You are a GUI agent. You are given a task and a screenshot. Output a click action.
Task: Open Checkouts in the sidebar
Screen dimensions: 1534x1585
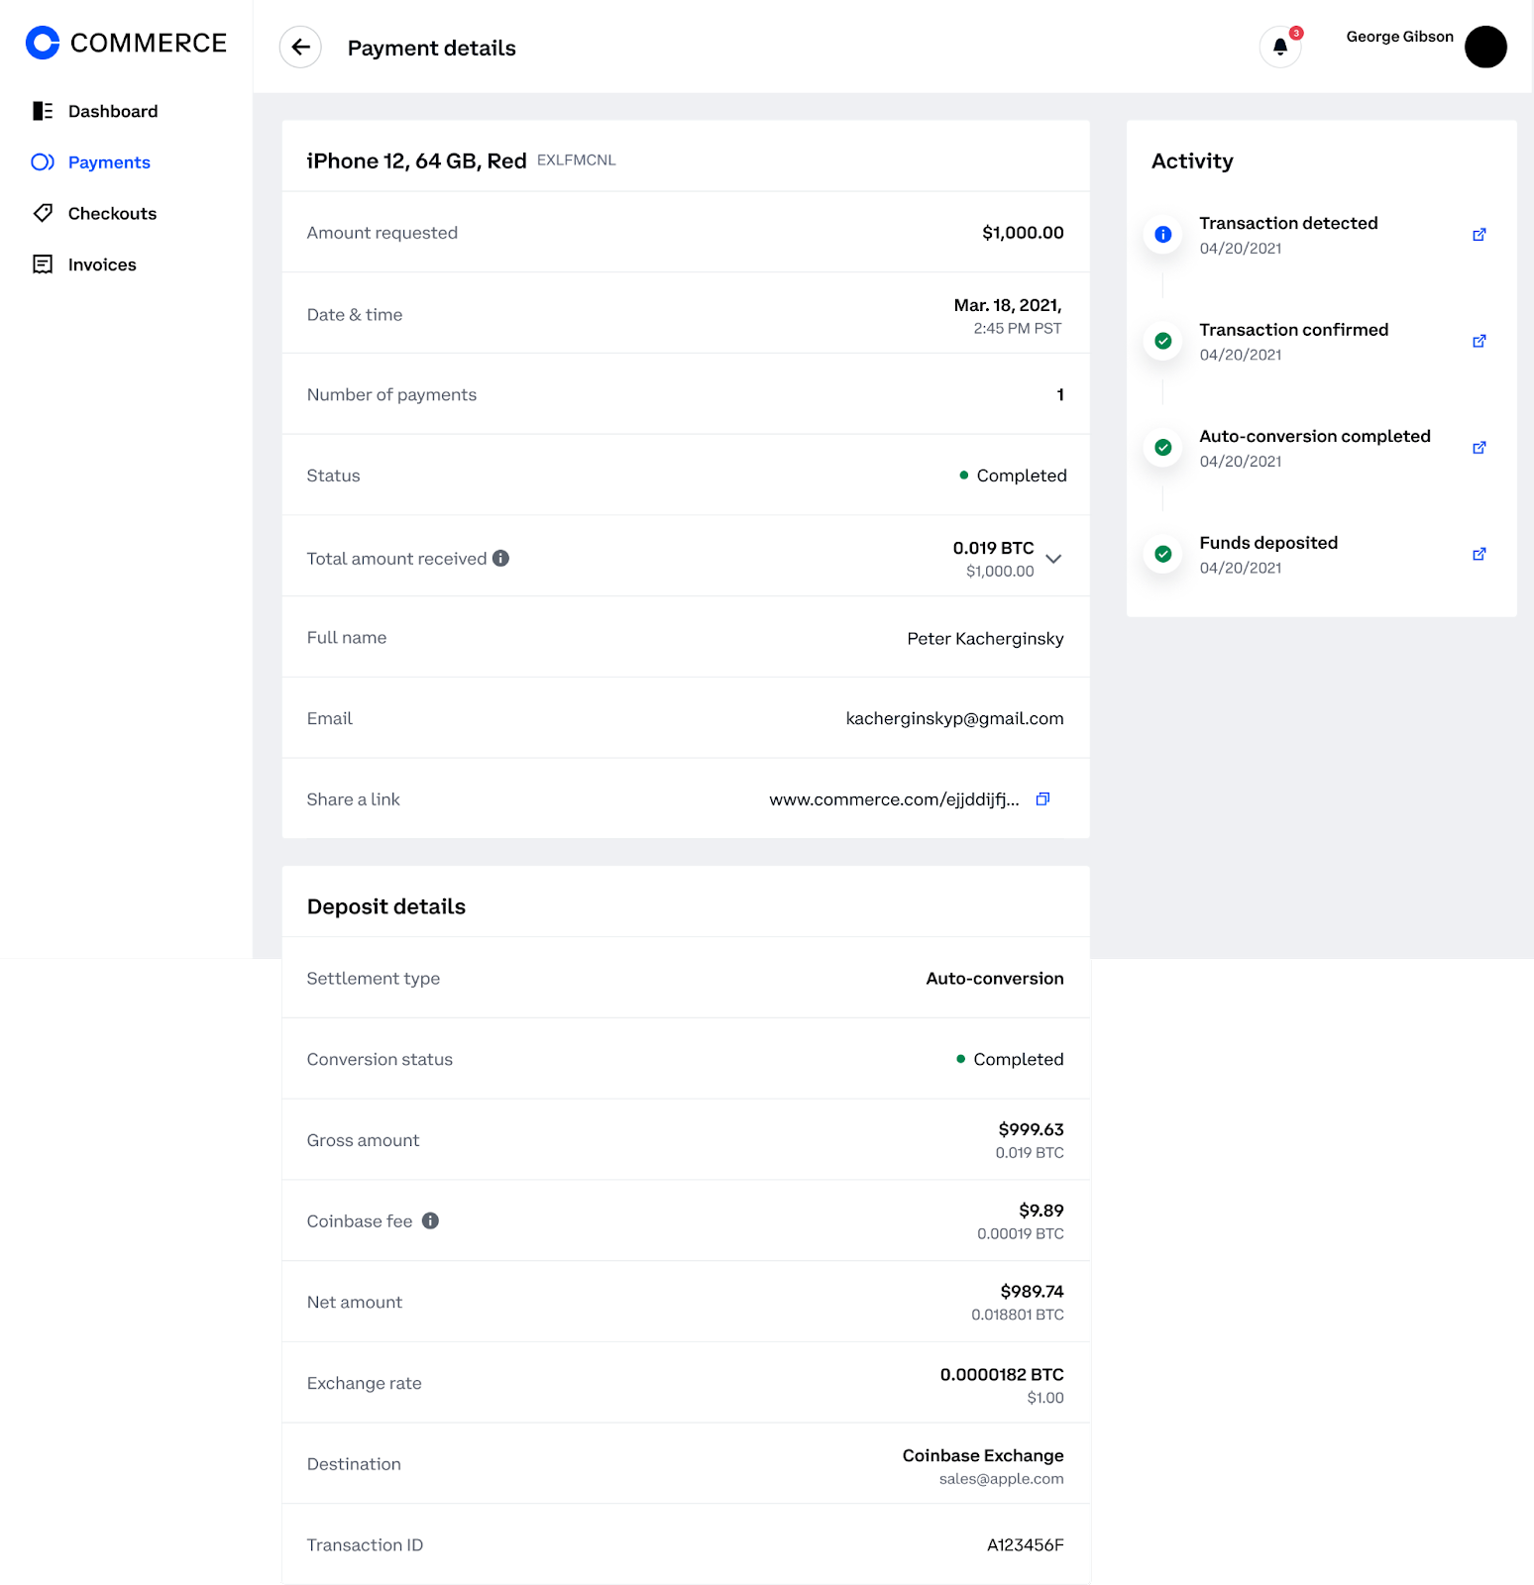[112, 213]
